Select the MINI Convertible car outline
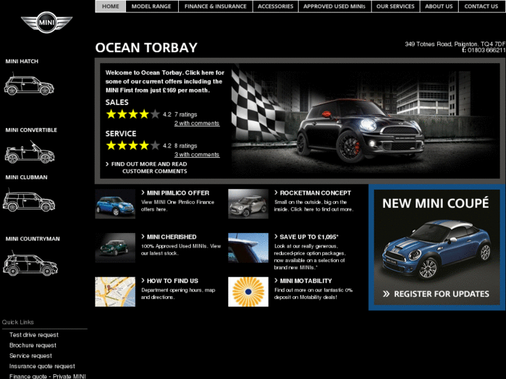 (x=29, y=152)
